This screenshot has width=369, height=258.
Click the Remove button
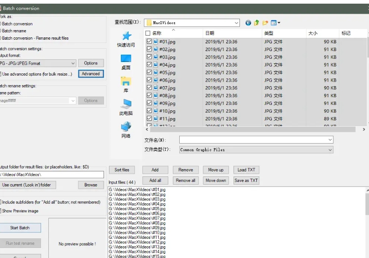pyautogui.click(x=186, y=170)
